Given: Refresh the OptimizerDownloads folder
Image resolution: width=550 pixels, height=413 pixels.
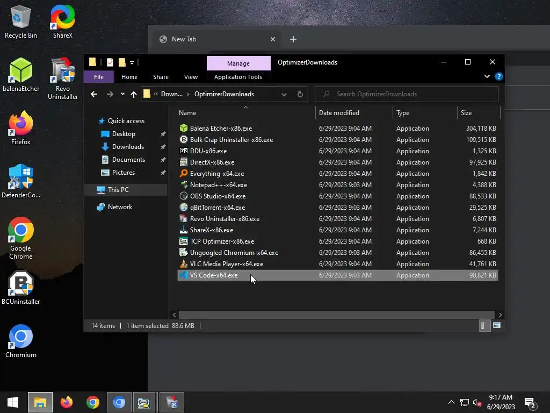Looking at the screenshot, I should pos(300,94).
